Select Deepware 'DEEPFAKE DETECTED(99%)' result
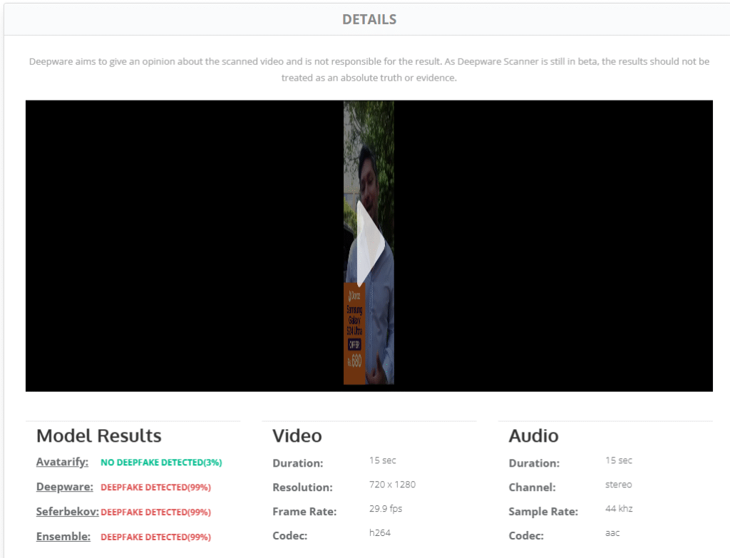The image size is (730, 558). 156,487
